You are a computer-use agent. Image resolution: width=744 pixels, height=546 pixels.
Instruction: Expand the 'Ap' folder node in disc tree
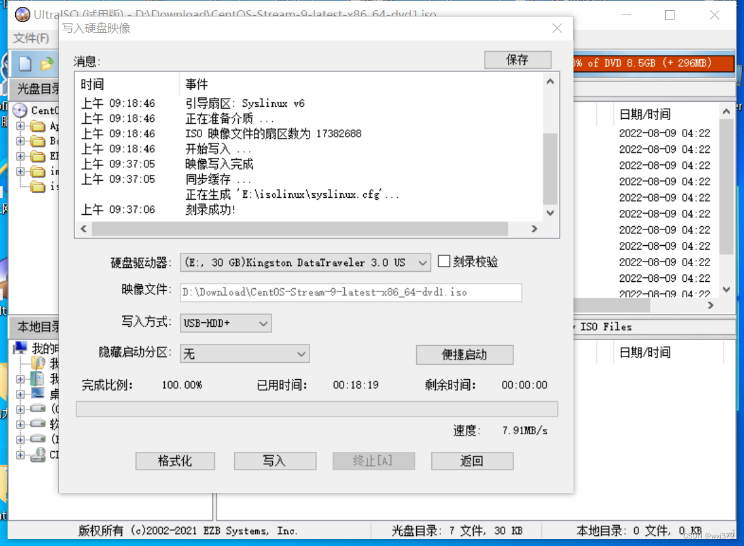[20, 126]
